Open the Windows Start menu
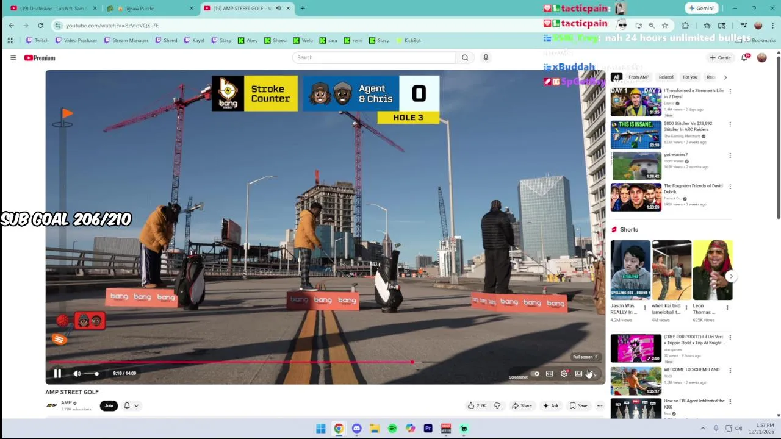Image resolution: width=781 pixels, height=439 pixels. tap(320, 429)
